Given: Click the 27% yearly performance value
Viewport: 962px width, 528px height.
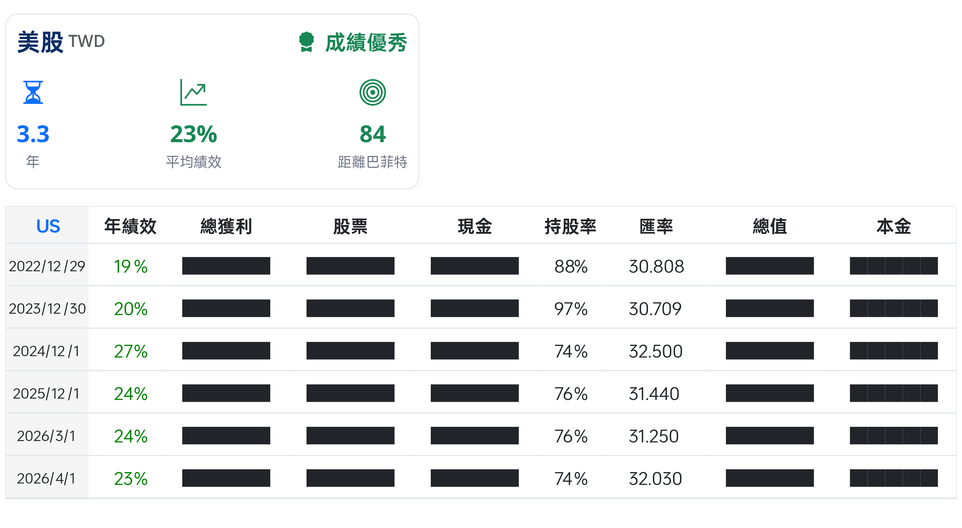Looking at the screenshot, I should click(x=131, y=351).
